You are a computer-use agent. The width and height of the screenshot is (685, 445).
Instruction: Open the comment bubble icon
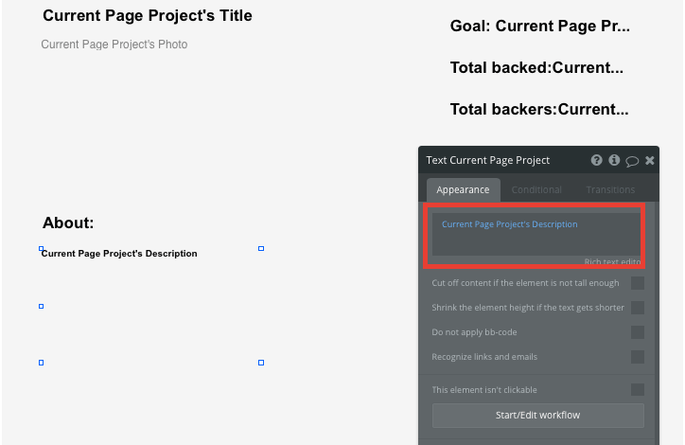pyautogui.click(x=632, y=161)
